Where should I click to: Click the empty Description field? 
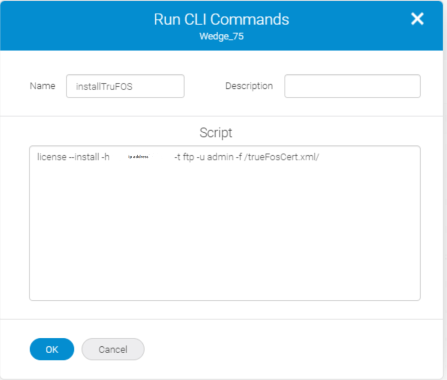(x=352, y=86)
